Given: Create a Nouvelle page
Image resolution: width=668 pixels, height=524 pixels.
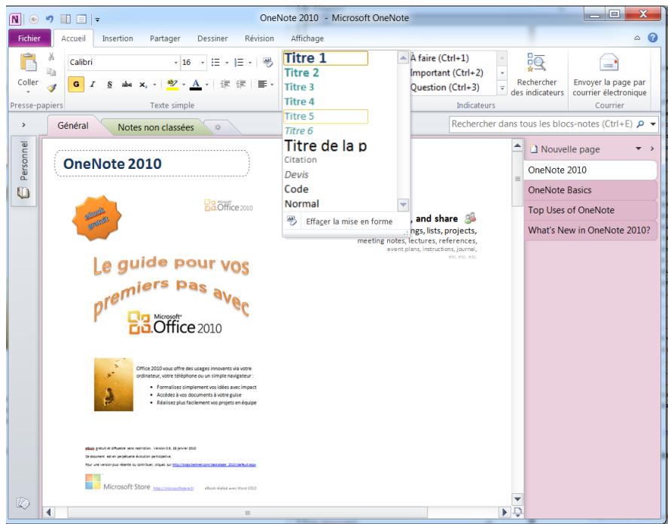Looking at the screenshot, I should point(570,149).
